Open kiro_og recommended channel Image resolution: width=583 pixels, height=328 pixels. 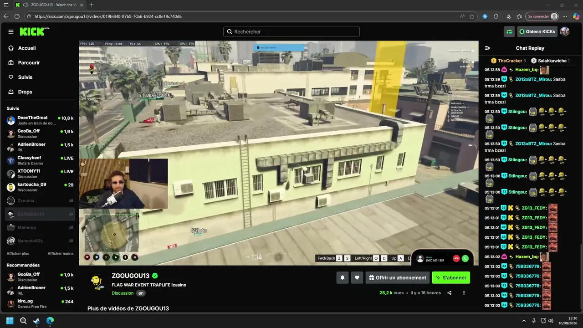(40, 304)
